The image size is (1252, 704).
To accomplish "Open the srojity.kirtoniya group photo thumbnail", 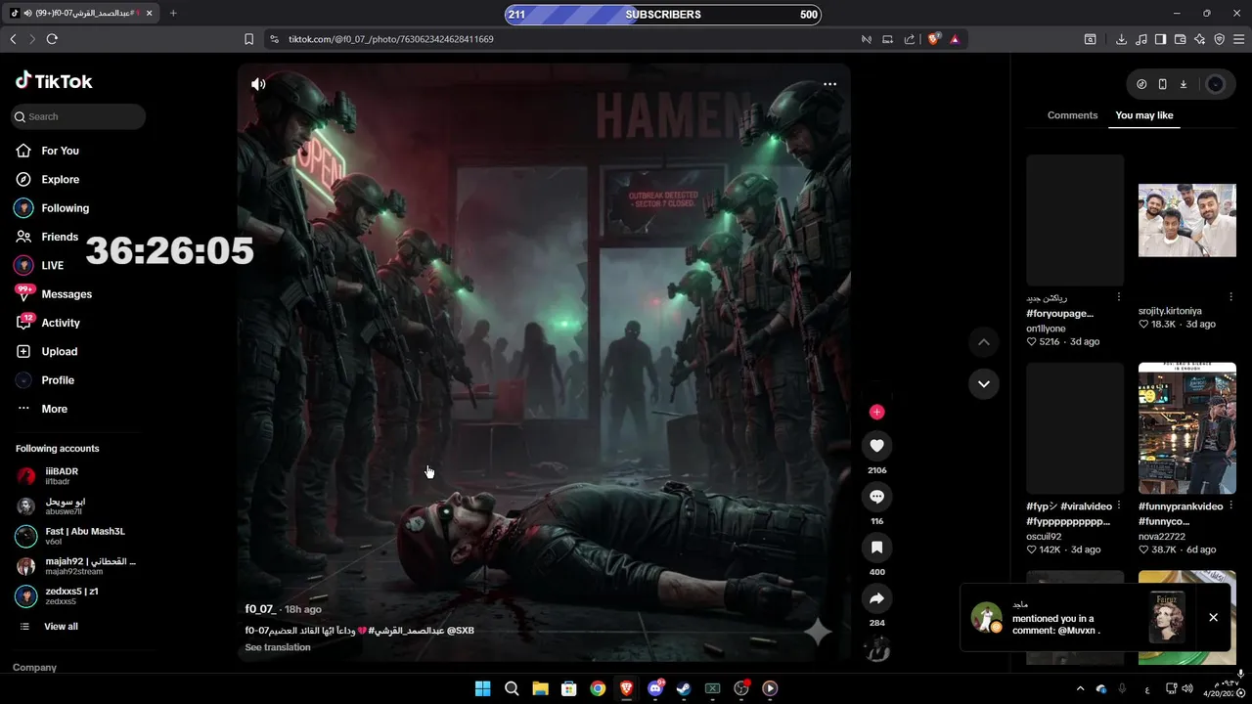I will click(x=1187, y=220).
